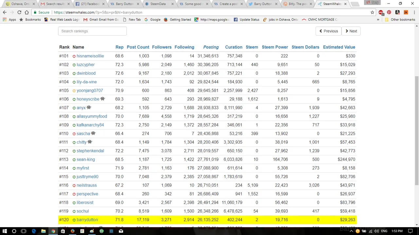
Task: Switch to the Gmail Search results tab
Action: click(55, 4)
